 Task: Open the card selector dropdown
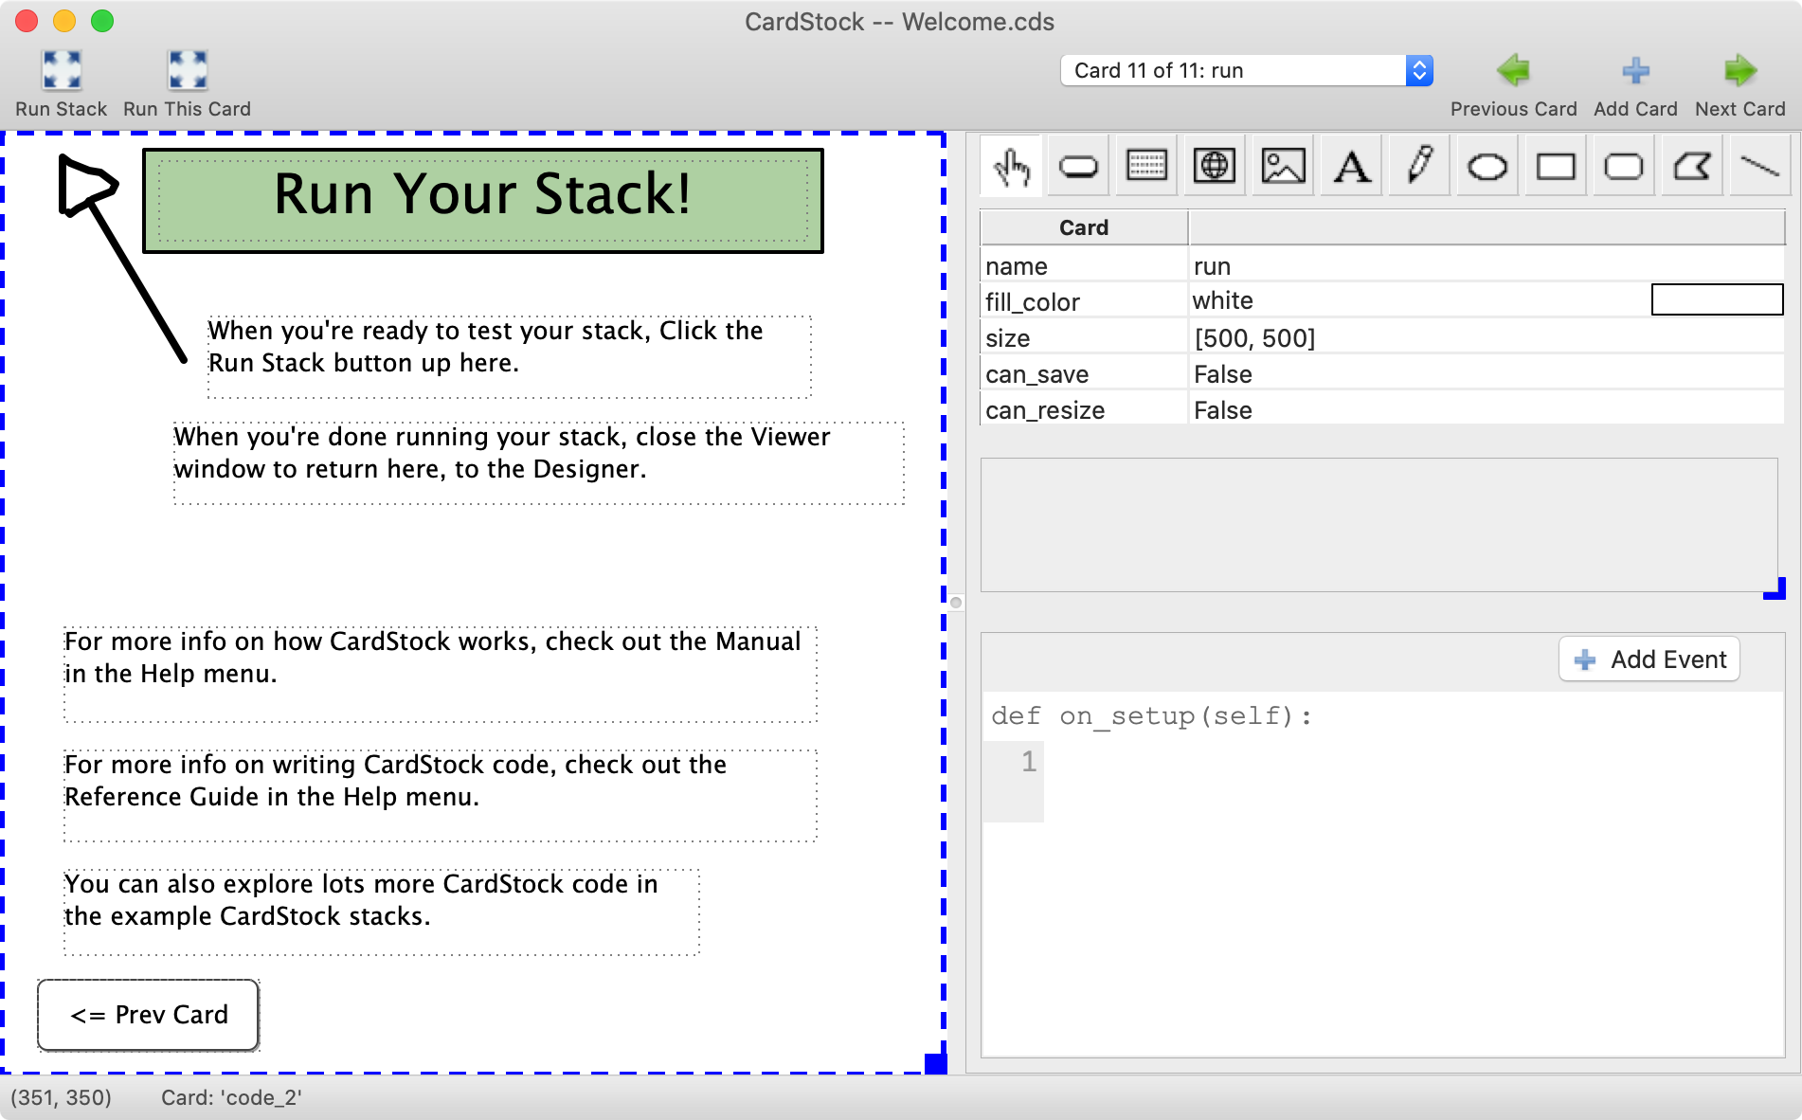pyautogui.click(x=1247, y=70)
